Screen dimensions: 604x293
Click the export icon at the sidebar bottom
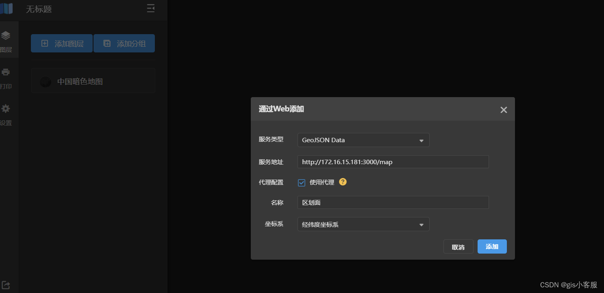6,285
